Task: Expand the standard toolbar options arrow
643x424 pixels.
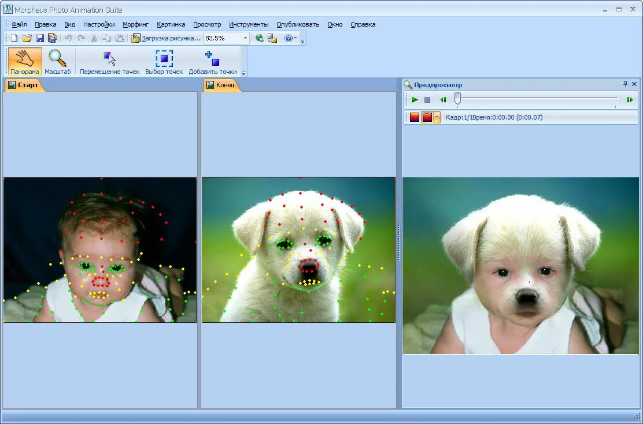Action: 302,41
